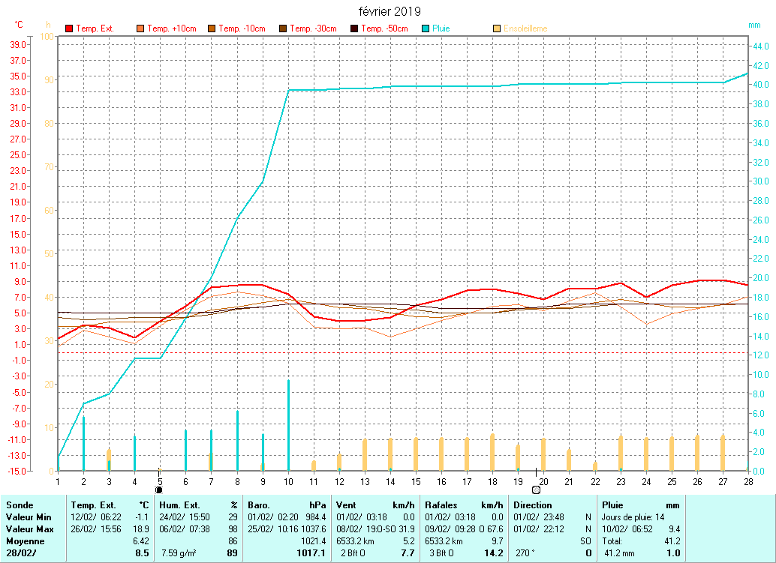Click the 'Baro.' column header
The width and height of the screenshot is (776, 563).
260,505
